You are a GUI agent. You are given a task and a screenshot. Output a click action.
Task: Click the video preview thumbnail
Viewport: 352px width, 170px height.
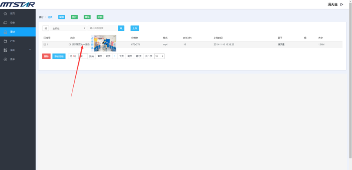click(105, 43)
